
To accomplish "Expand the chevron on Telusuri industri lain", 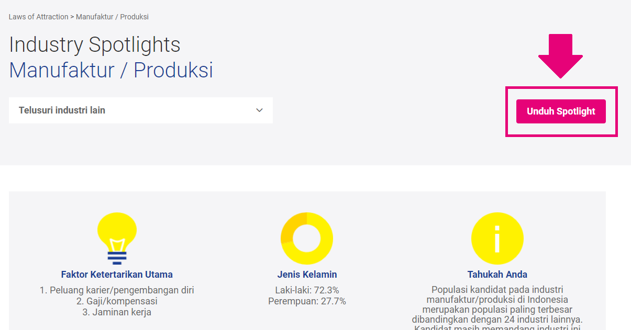I will tap(259, 110).
